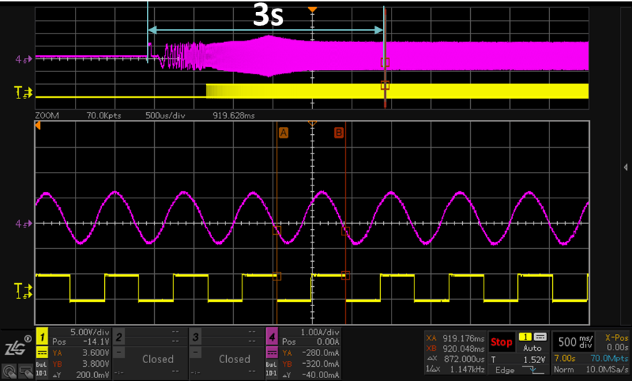Select zoom region cursor in overview
Viewport: 632px width, 381px height.
point(385,59)
